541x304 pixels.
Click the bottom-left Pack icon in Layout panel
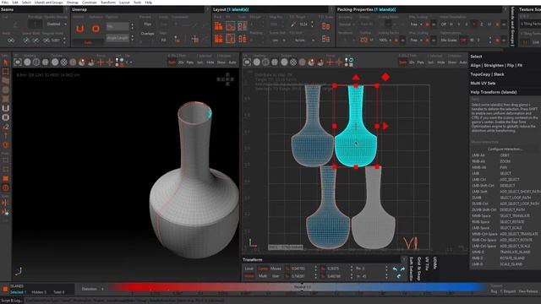click(x=218, y=39)
